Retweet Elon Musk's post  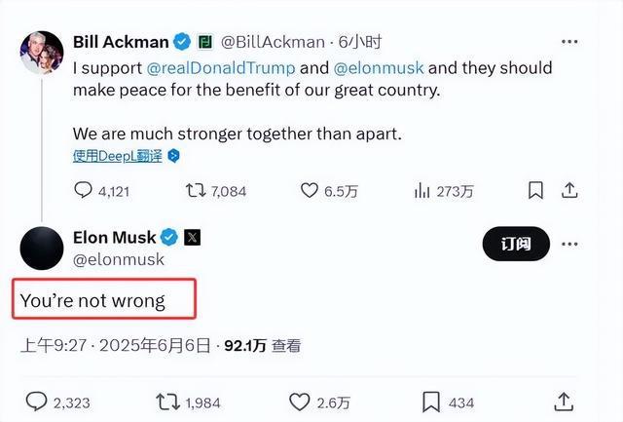click(167, 401)
